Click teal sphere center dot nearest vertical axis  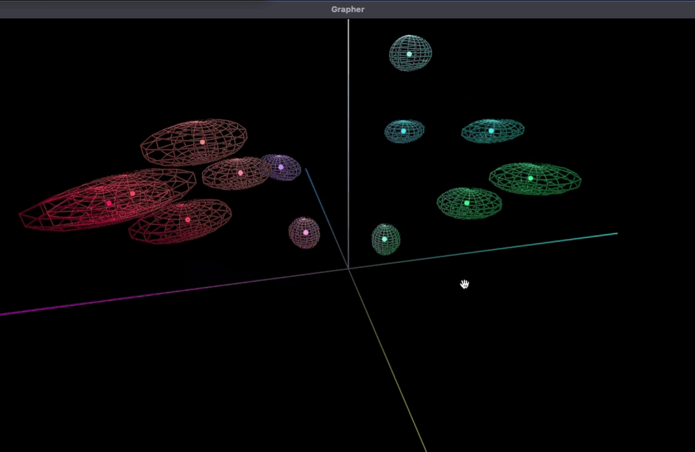coord(403,131)
